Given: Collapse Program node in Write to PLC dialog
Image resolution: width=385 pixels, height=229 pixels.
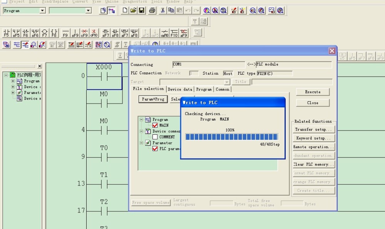Looking at the screenshot, I should point(141,120).
